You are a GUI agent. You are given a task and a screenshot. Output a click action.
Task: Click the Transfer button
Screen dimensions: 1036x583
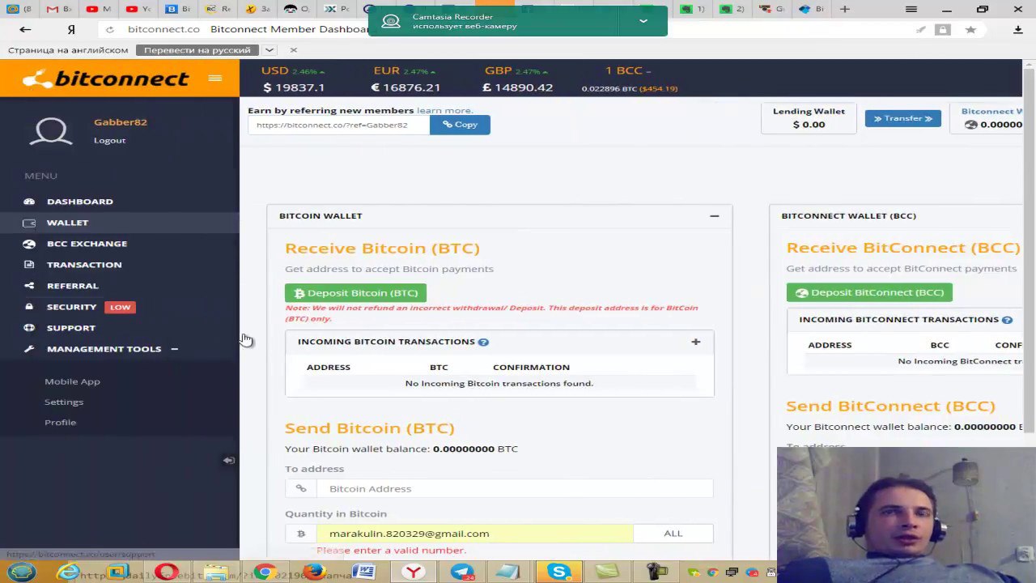tap(902, 118)
